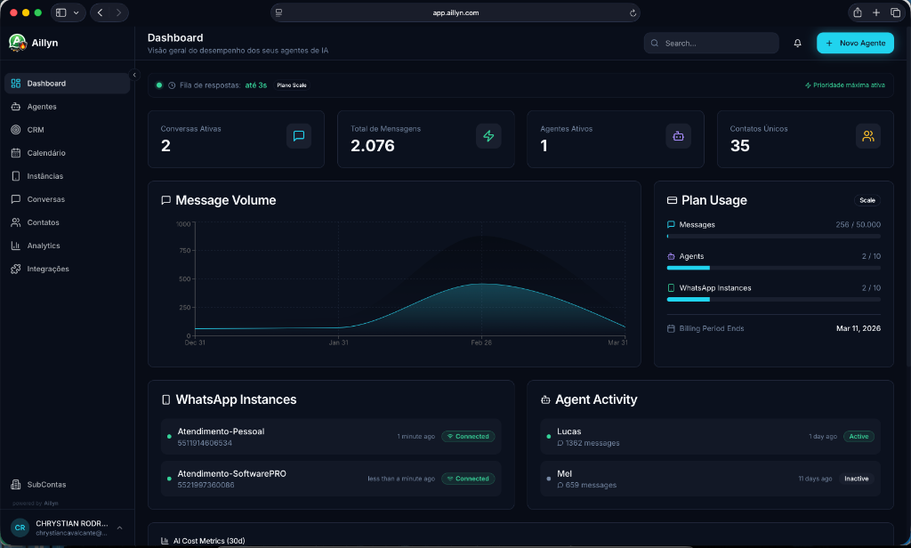Screen dimensions: 911x548
Task: Open the Lucas agent row
Action: (710, 437)
